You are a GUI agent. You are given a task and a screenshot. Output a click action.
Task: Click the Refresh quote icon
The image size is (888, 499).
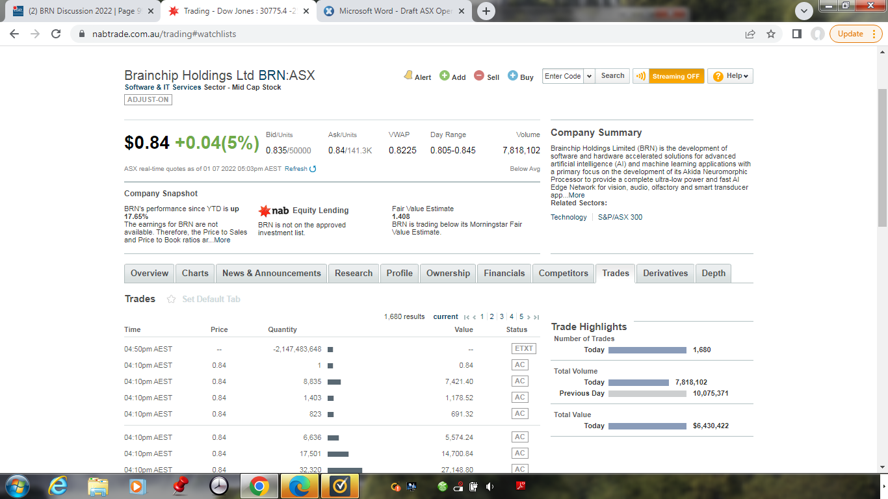313,169
